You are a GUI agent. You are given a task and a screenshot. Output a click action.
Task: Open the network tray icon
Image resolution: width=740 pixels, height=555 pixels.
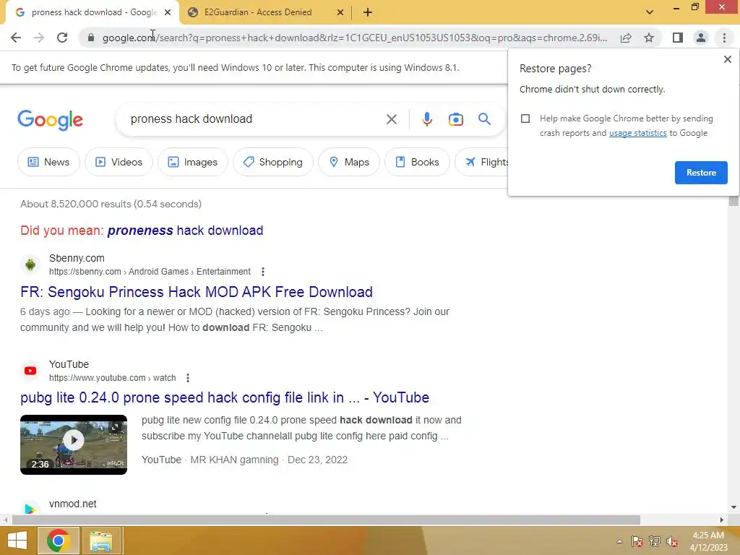pyautogui.click(x=655, y=541)
